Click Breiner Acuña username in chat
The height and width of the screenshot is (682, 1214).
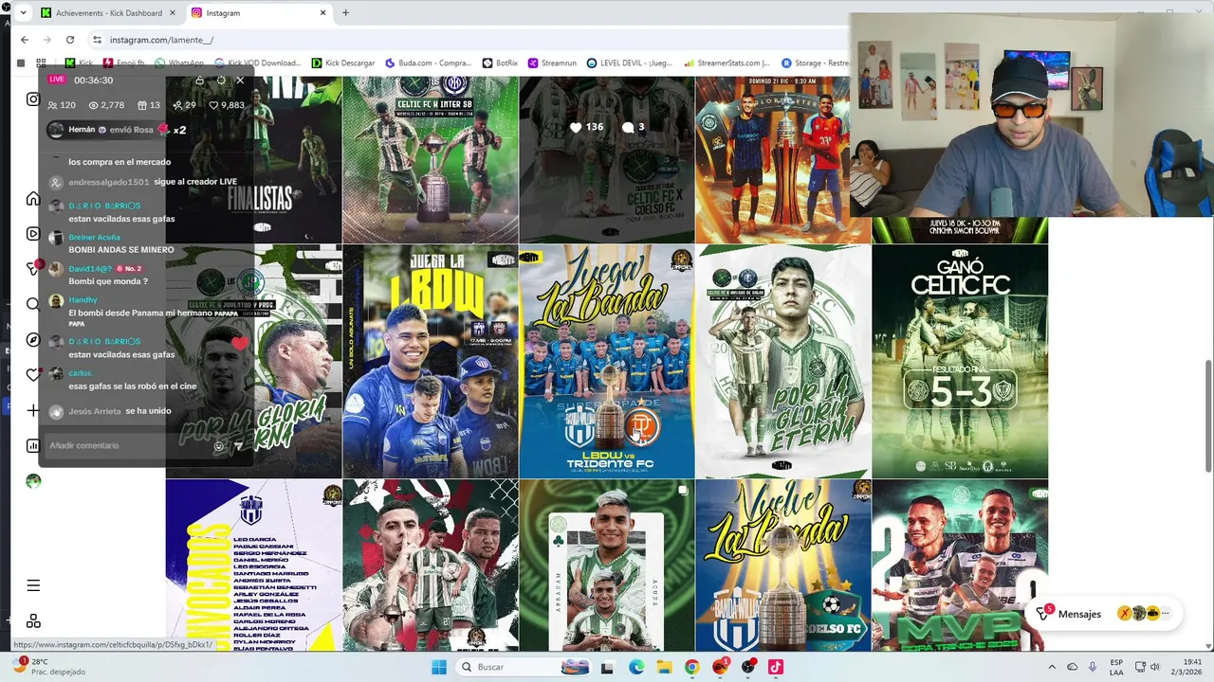point(95,237)
